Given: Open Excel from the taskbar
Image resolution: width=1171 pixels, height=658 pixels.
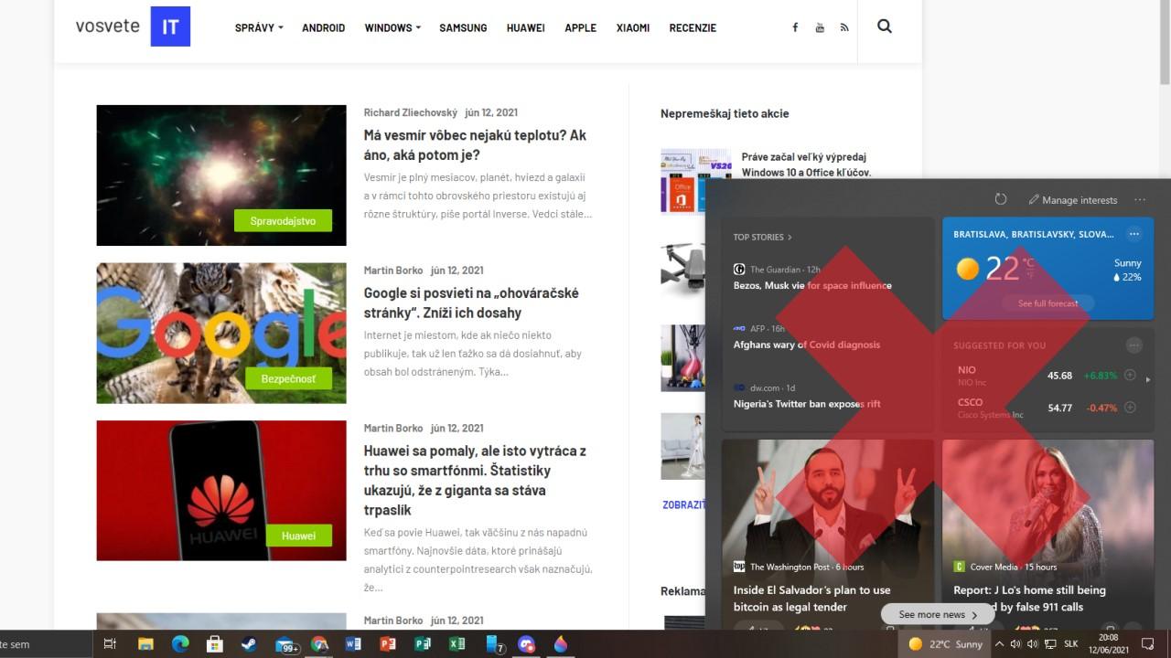Looking at the screenshot, I should pyautogui.click(x=457, y=644).
